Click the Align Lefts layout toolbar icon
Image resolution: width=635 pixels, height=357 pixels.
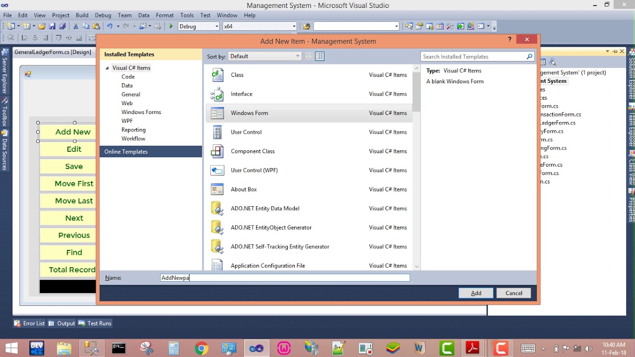click(24, 38)
